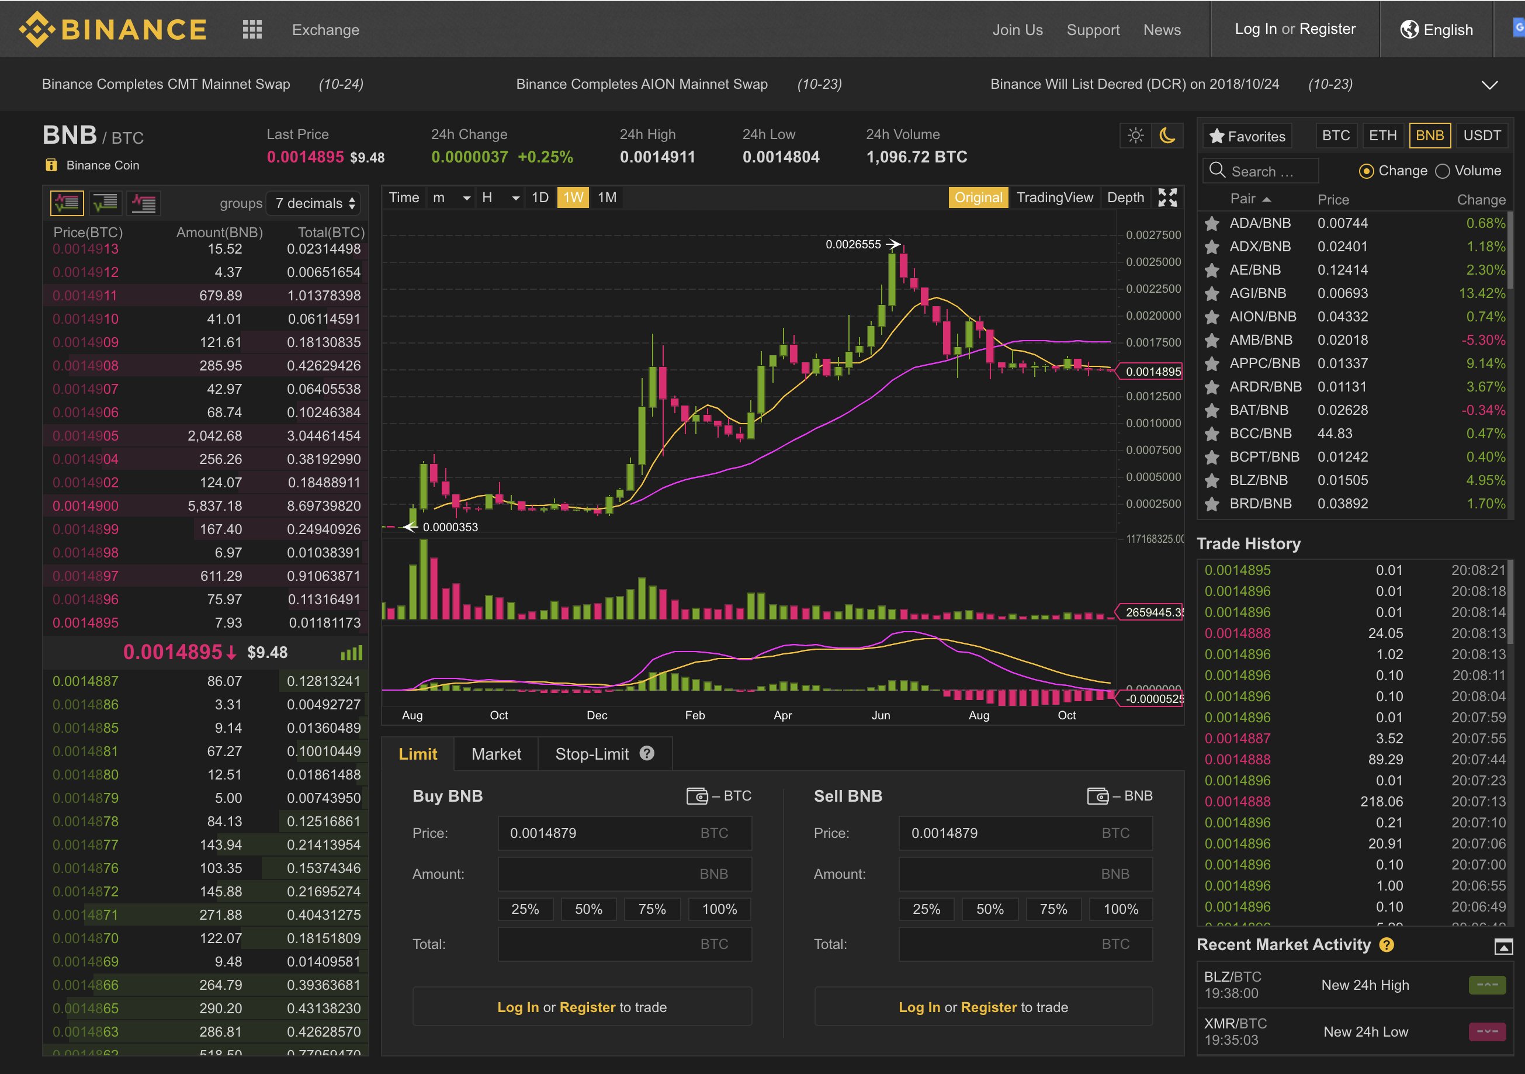Expand chart to fullscreen icon
Viewport: 1525px width, 1074px height.
[x=1167, y=198]
